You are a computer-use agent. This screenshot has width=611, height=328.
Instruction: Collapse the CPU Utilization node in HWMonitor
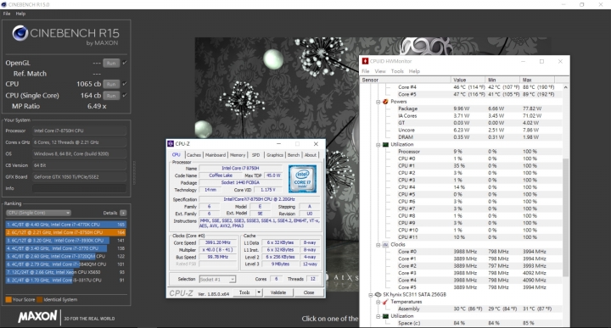[x=378, y=144]
